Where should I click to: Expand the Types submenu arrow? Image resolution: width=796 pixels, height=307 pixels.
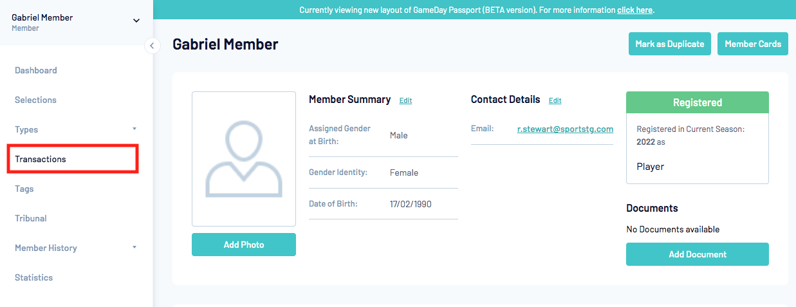134,129
